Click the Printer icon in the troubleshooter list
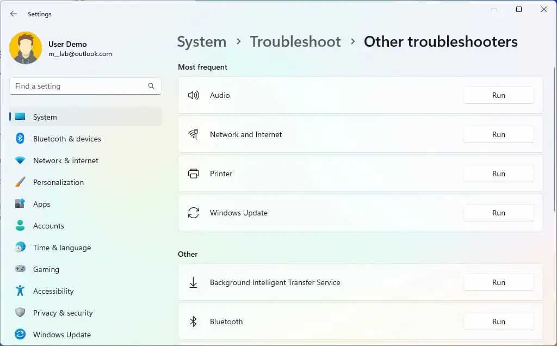 click(x=194, y=174)
